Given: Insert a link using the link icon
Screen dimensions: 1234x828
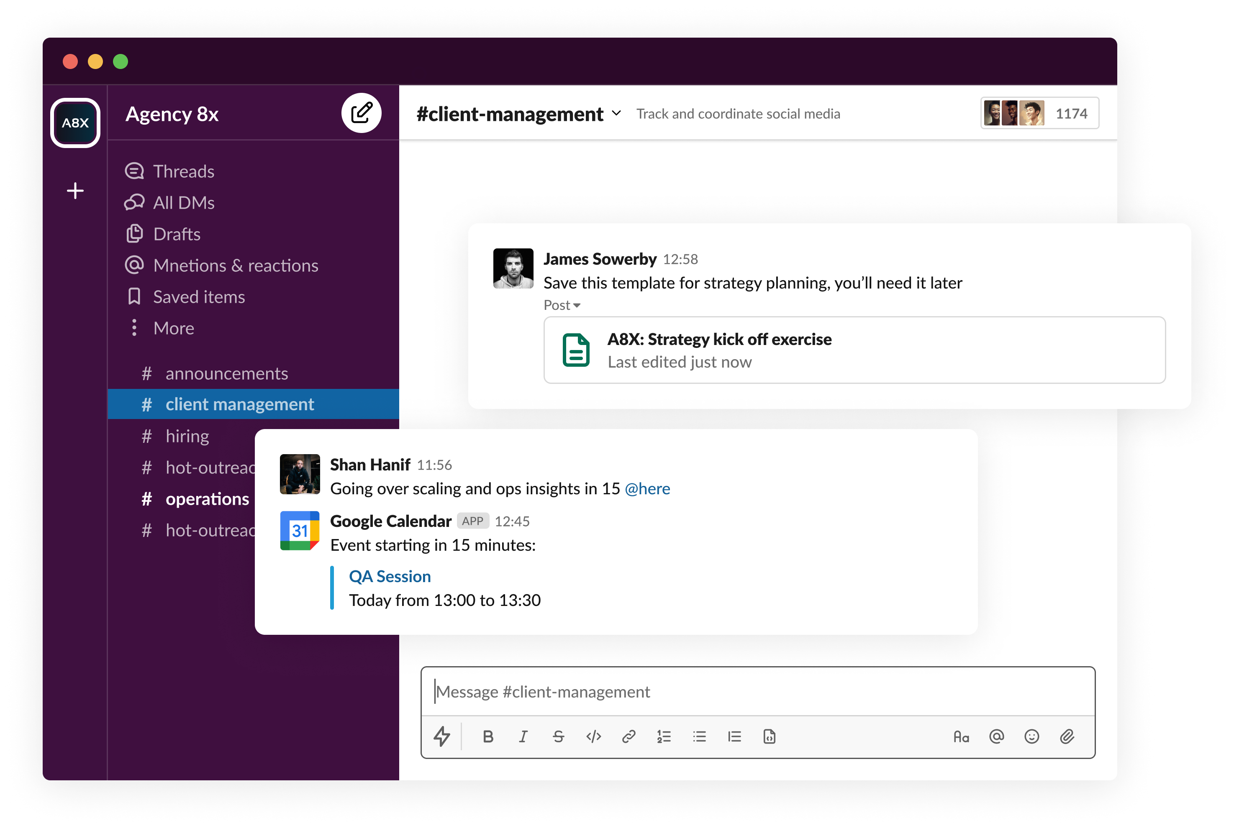Looking at the screenshot, I should [629, 736].
